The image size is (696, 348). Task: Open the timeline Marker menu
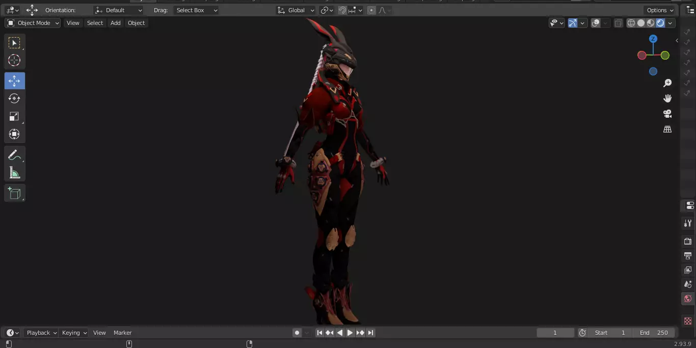tap(122, 333)
